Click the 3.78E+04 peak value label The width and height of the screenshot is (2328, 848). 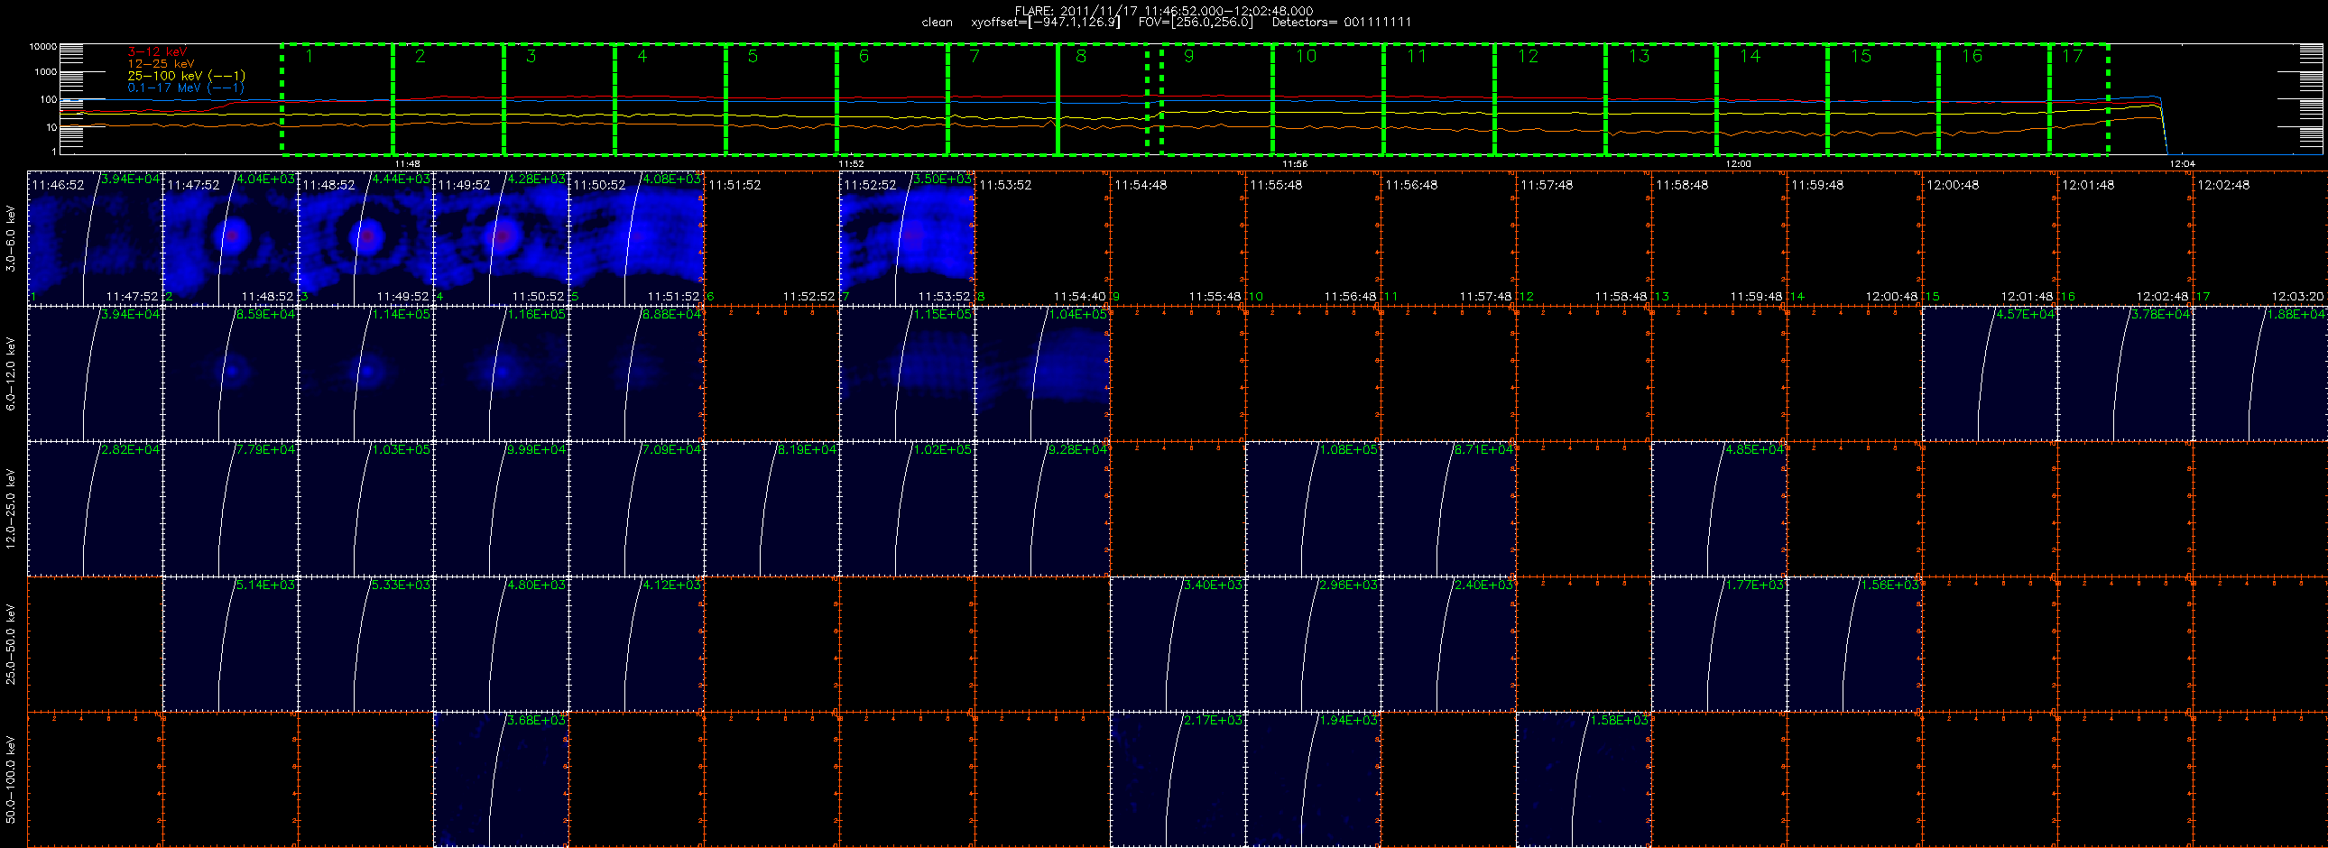point(2161,314)
